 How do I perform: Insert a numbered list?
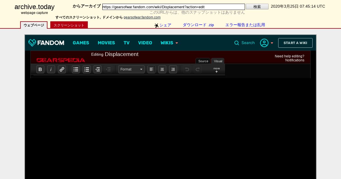[x=87, y=69]
